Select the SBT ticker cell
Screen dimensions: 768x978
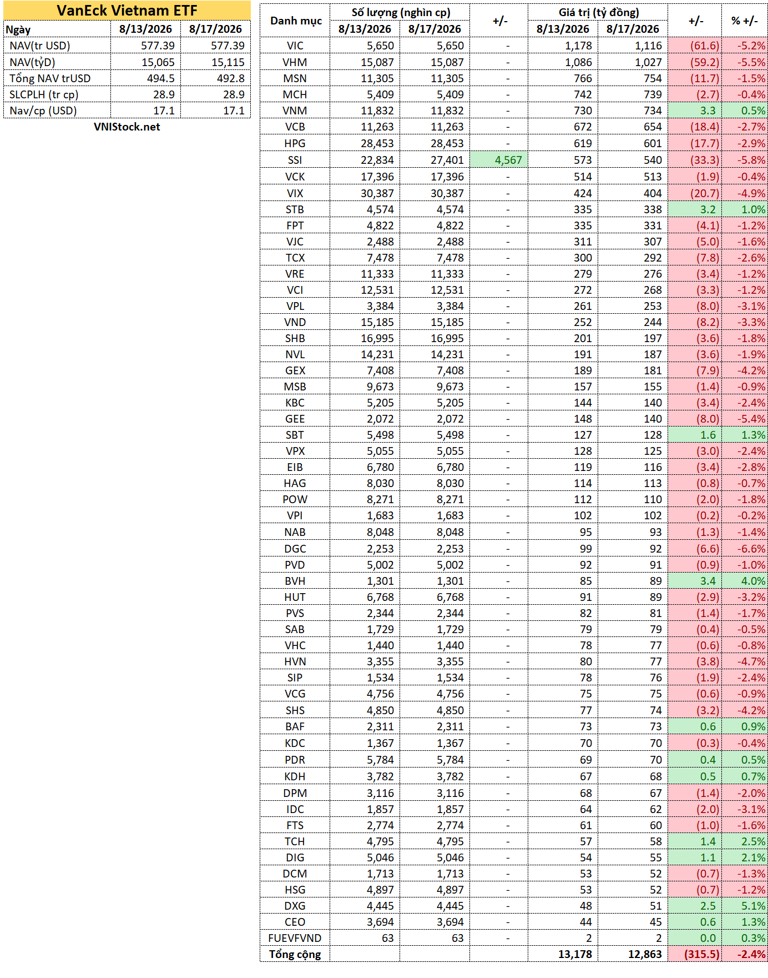[295, 435]
